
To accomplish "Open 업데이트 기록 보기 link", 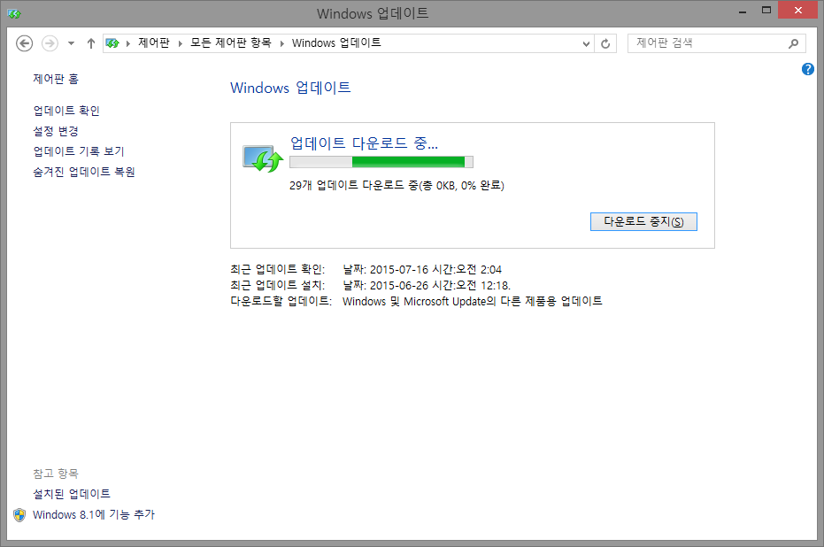I will [x=79, y=151].
